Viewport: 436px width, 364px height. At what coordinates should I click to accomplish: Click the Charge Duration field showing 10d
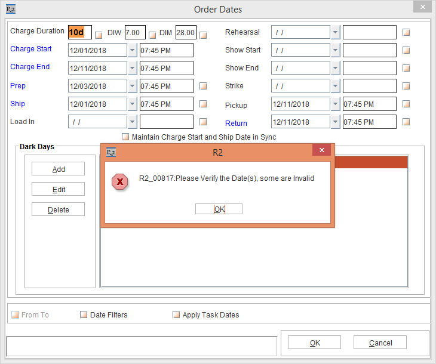[x=80, y=32]
